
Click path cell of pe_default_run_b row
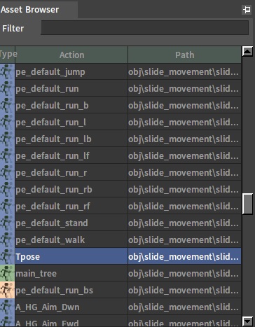184,105
